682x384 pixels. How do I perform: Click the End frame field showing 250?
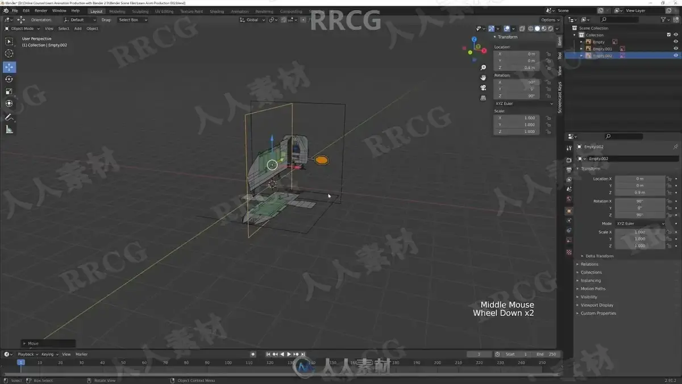click(546, 354)
